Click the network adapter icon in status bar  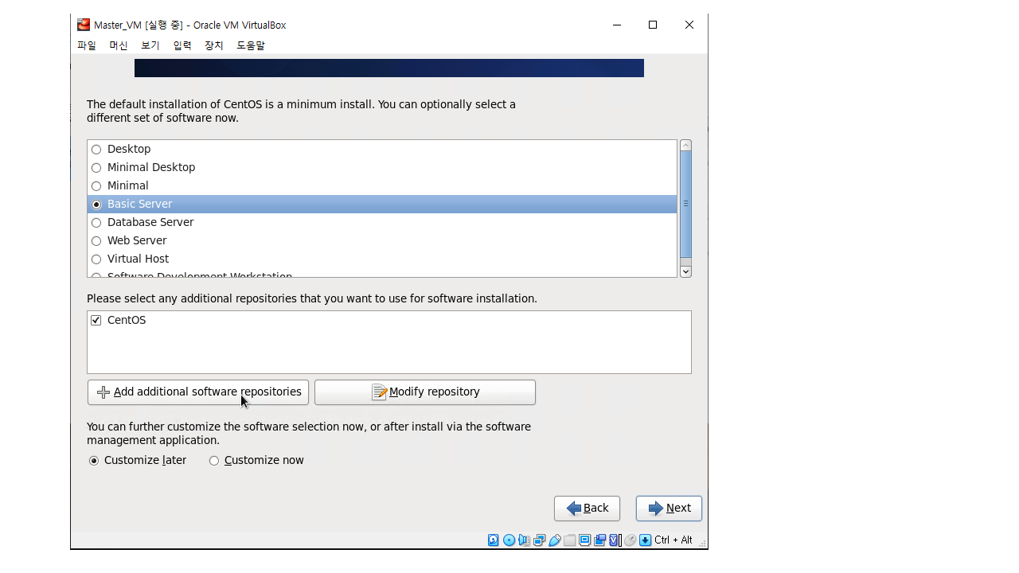539,540
